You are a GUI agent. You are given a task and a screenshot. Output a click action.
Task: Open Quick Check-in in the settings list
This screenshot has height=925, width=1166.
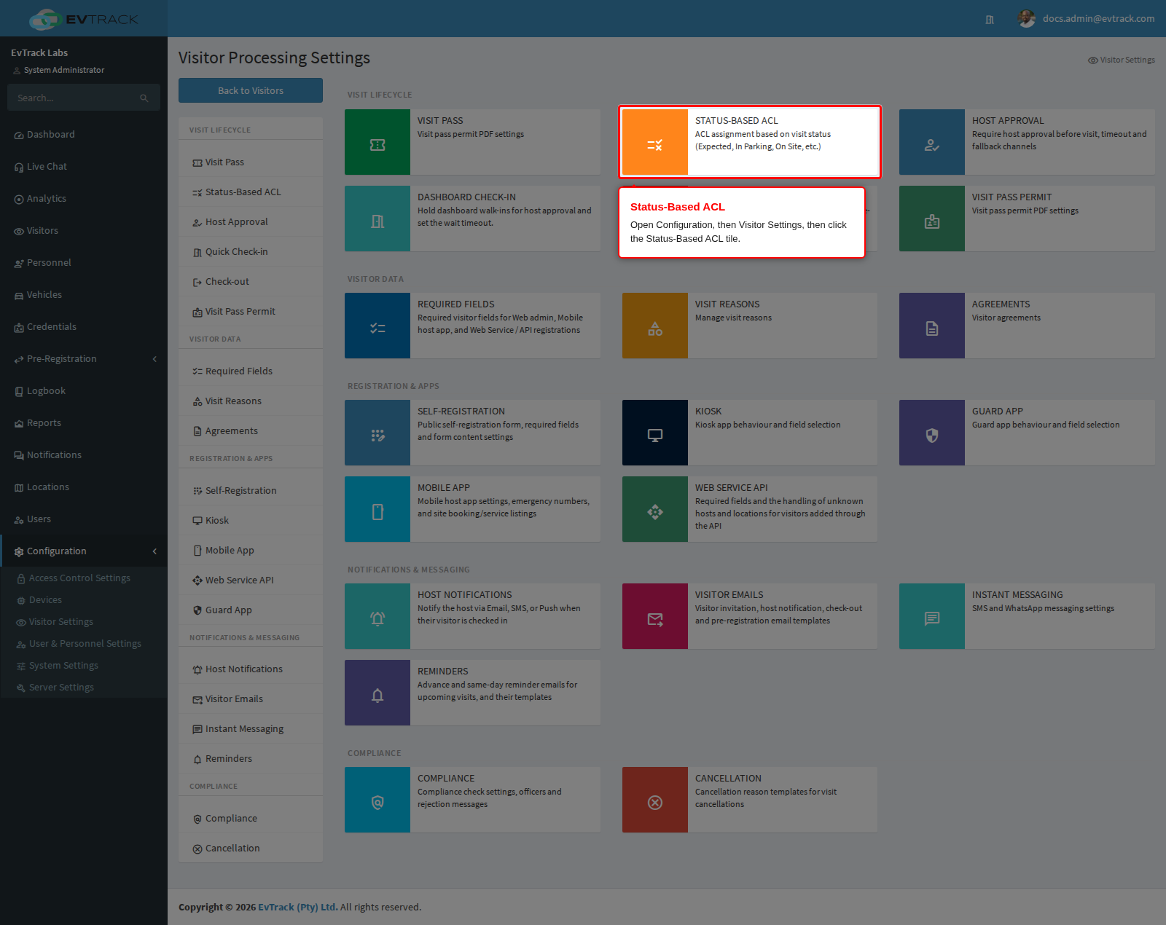[251, 252]
